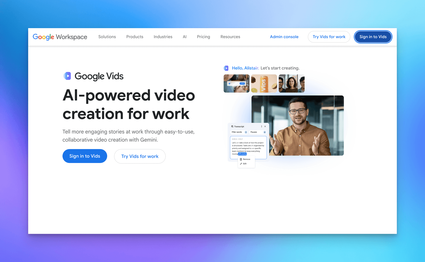Click the blue Sign in to Vids hero button
This screenshot has width=425, height=262.
point(85,156)
